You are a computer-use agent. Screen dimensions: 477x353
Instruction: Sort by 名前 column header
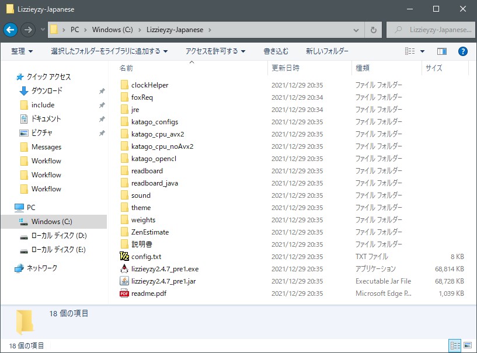tap(126, 68)
